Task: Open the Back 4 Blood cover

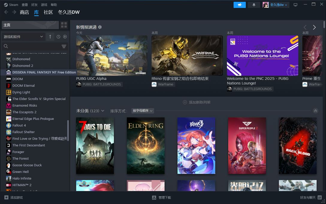Action: pyautogui.click(x=298, y=146)
